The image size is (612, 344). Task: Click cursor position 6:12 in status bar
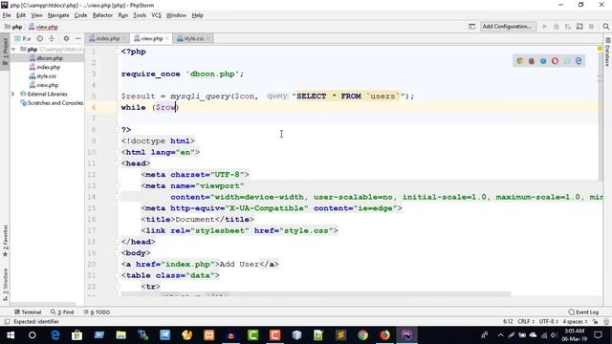click(508, 322)
